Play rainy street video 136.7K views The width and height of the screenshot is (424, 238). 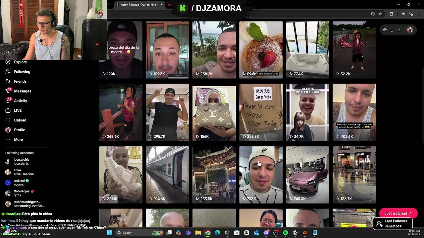pos(354,175)
